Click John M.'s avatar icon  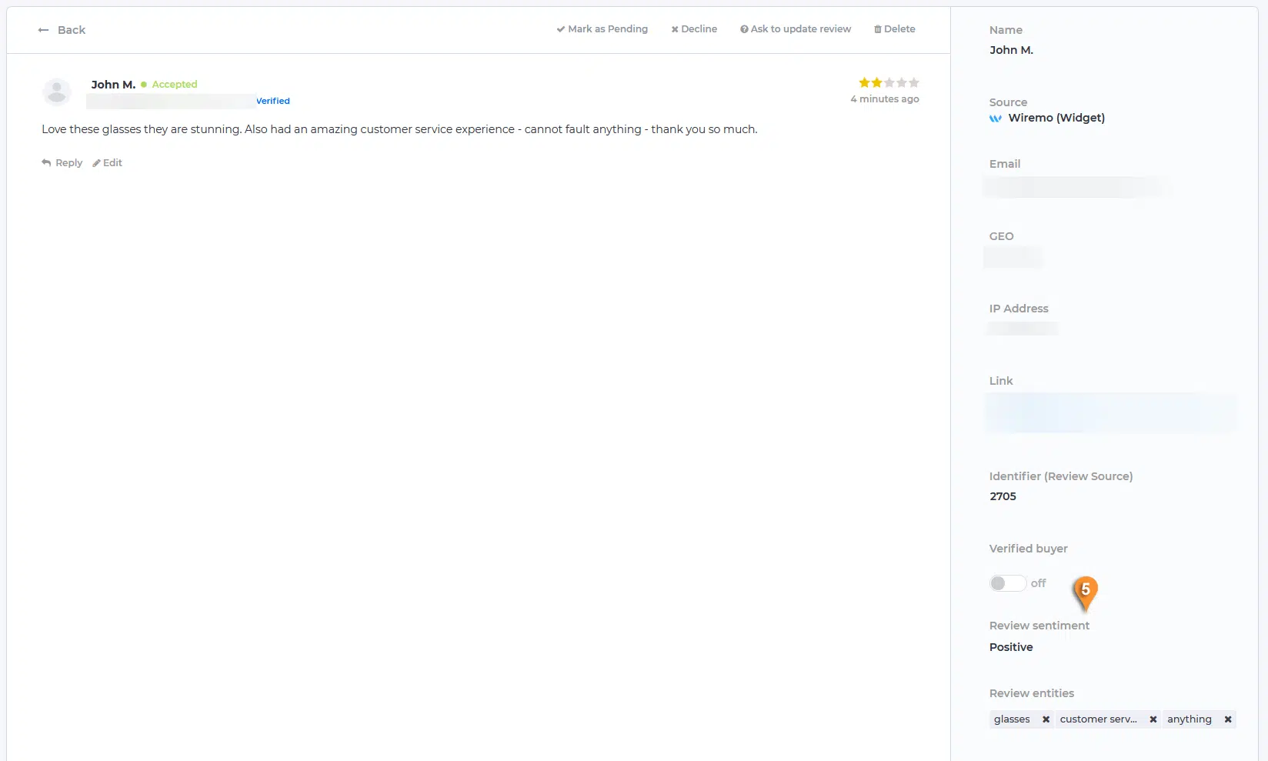pyautogui.click(x=56, y=92)
